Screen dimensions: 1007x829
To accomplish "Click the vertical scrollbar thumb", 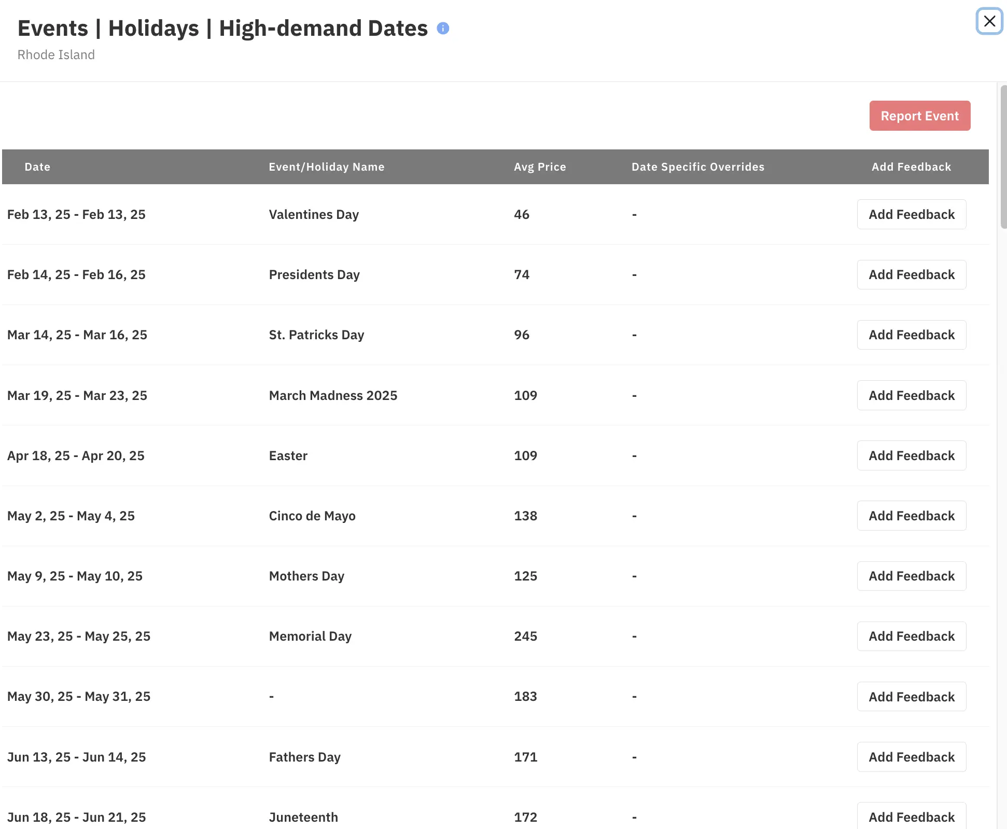I will [1003, 157].
